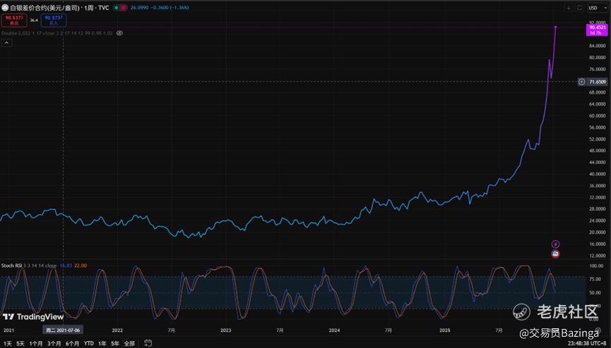Click the magenta 90.4521 price label
The image size is (611, 348).
[597, 30]
